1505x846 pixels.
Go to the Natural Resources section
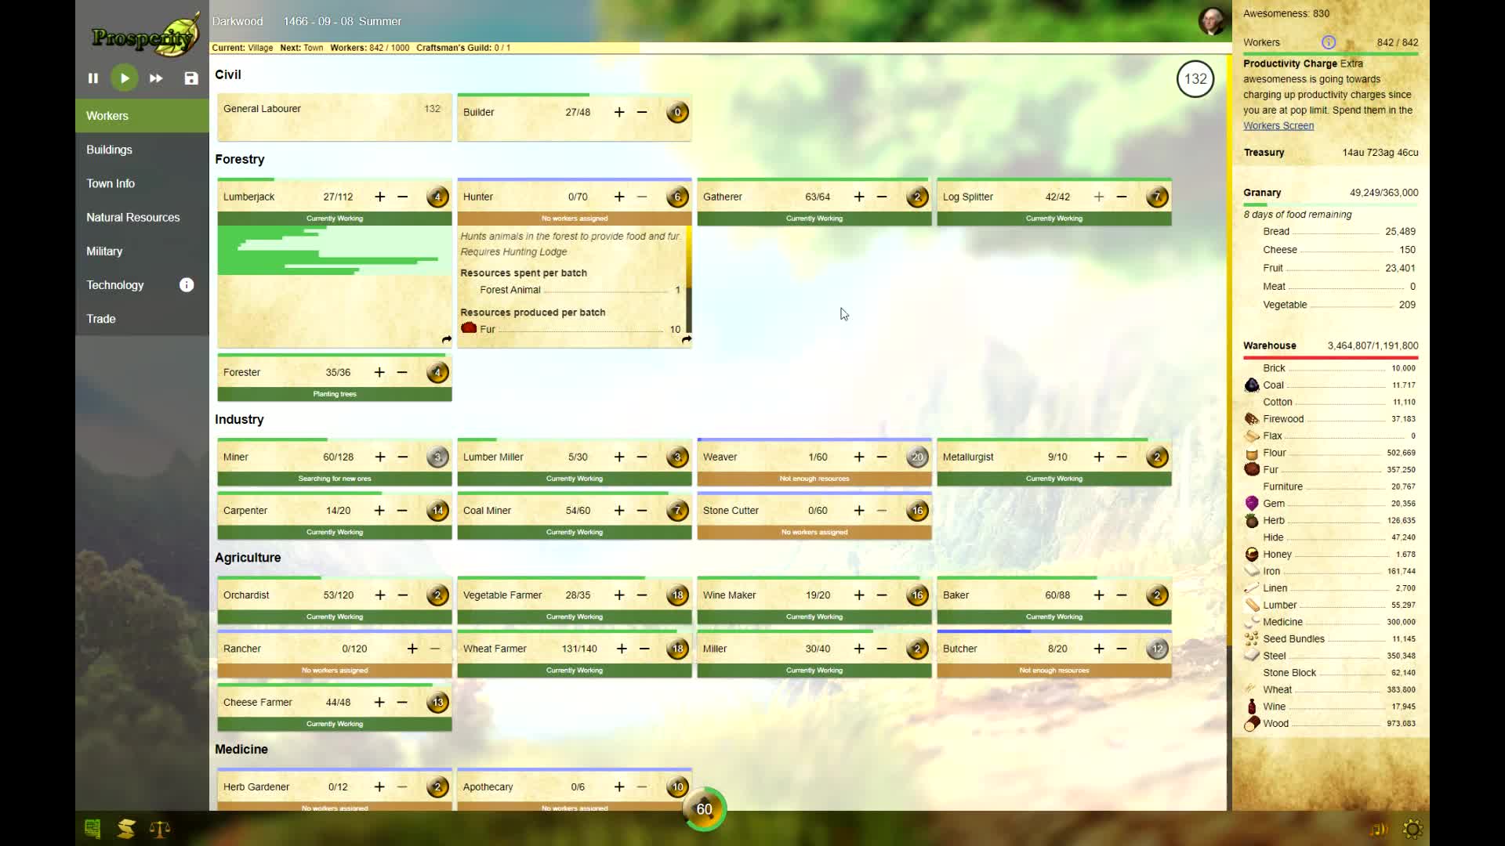(132, 217)
